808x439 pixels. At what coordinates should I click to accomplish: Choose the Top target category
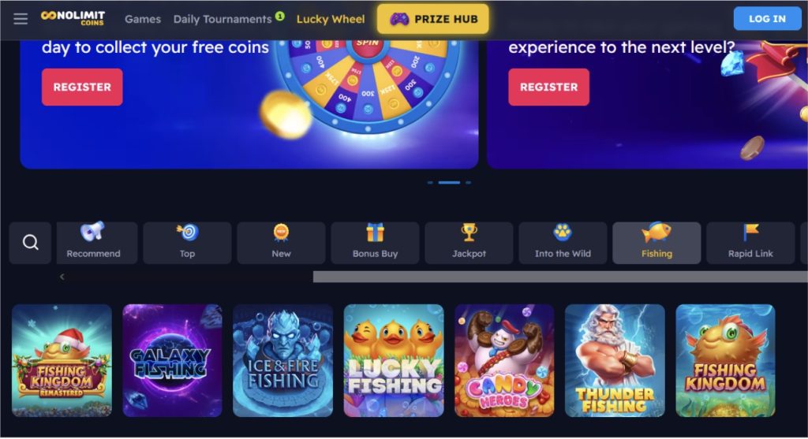[x=187, y=243]
